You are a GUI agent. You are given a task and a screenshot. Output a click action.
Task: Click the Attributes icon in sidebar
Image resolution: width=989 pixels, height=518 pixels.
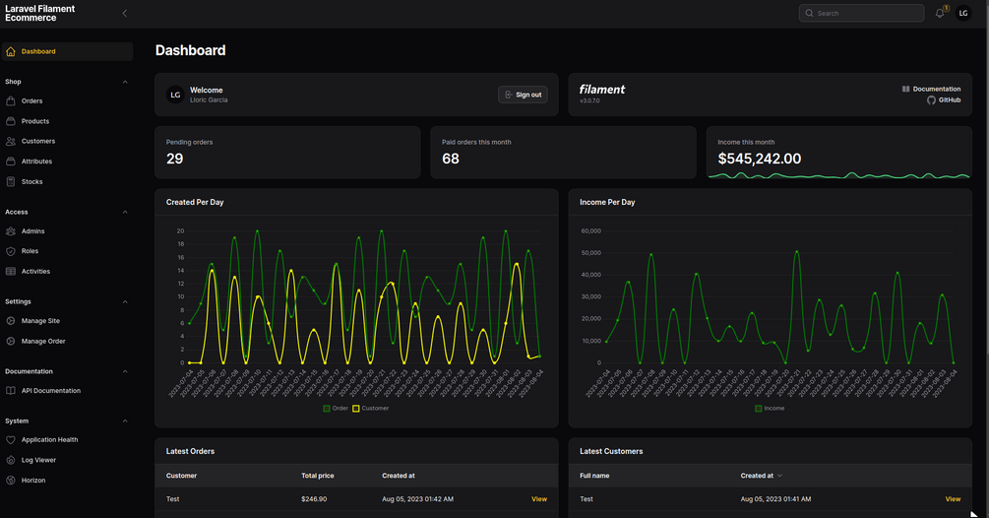pos(11,162)
